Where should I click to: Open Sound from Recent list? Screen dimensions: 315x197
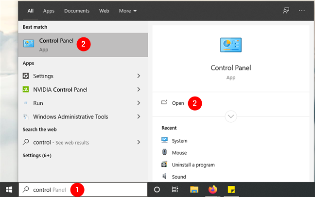(x=179, y=177)
